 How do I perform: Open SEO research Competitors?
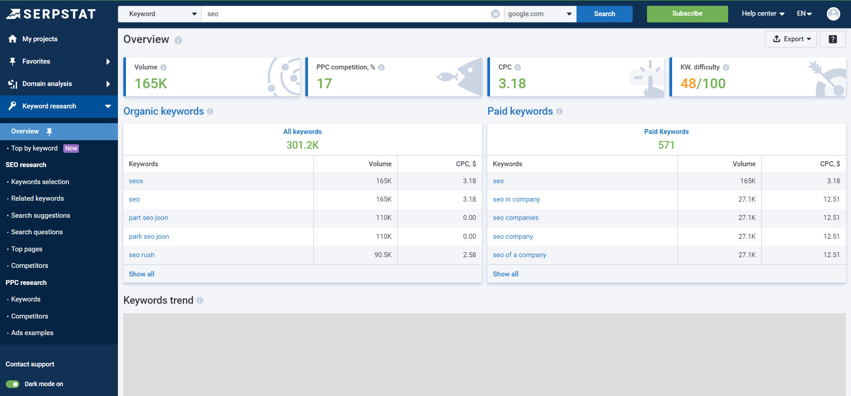coord(30,266)
